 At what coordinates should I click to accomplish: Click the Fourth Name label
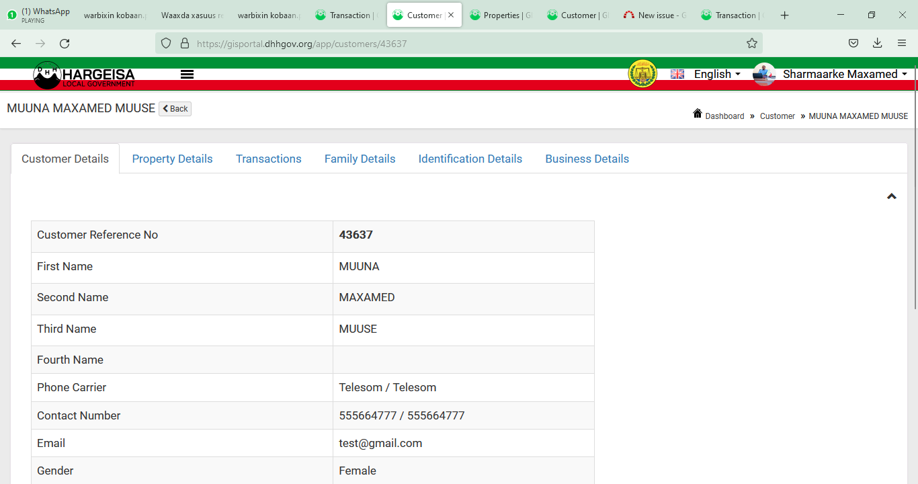[70, 360]
